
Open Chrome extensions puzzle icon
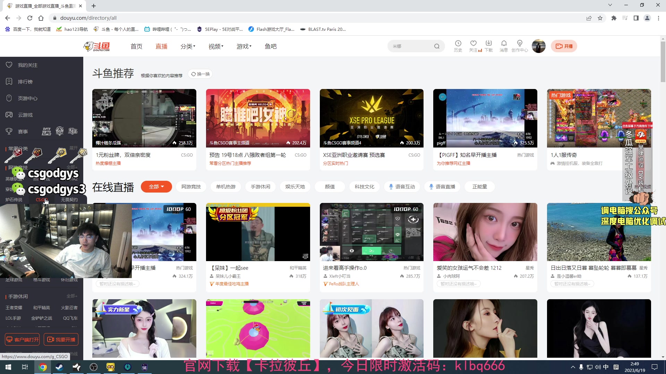(x=614, y=18)
